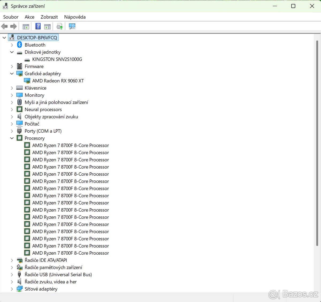Collapse the Procesory category
Image resolution: width=321 pixels, height=302 pixels.
(12, 138)
